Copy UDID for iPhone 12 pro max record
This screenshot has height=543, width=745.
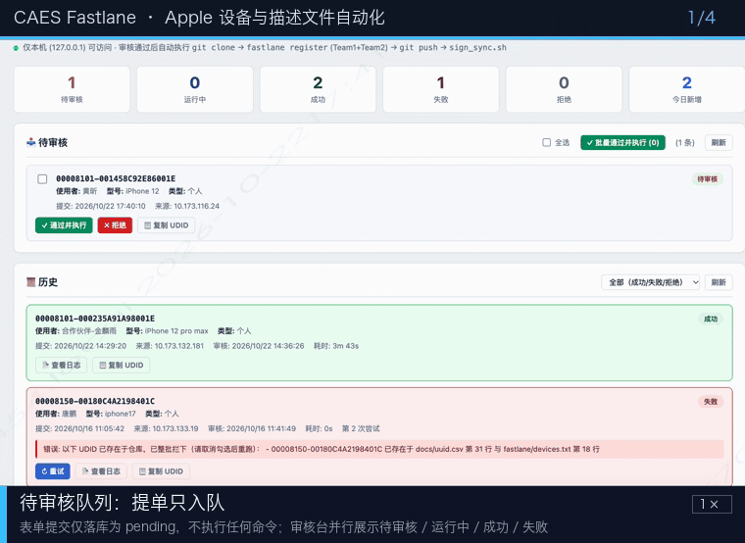tap(122, 365)
